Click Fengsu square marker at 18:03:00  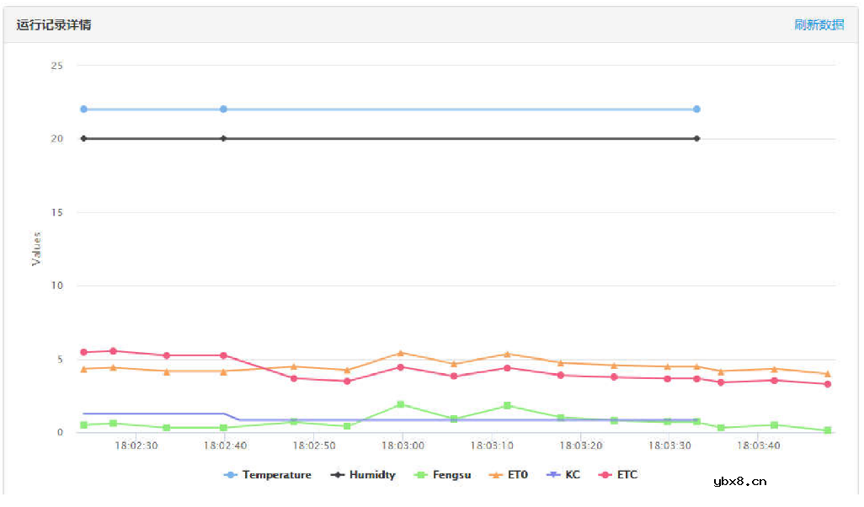(x=401, y=404)
